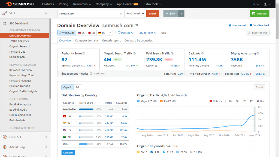Screen dimensions: 279x157
Task: Click the Backlinks info icon
Action: [203, 53]
